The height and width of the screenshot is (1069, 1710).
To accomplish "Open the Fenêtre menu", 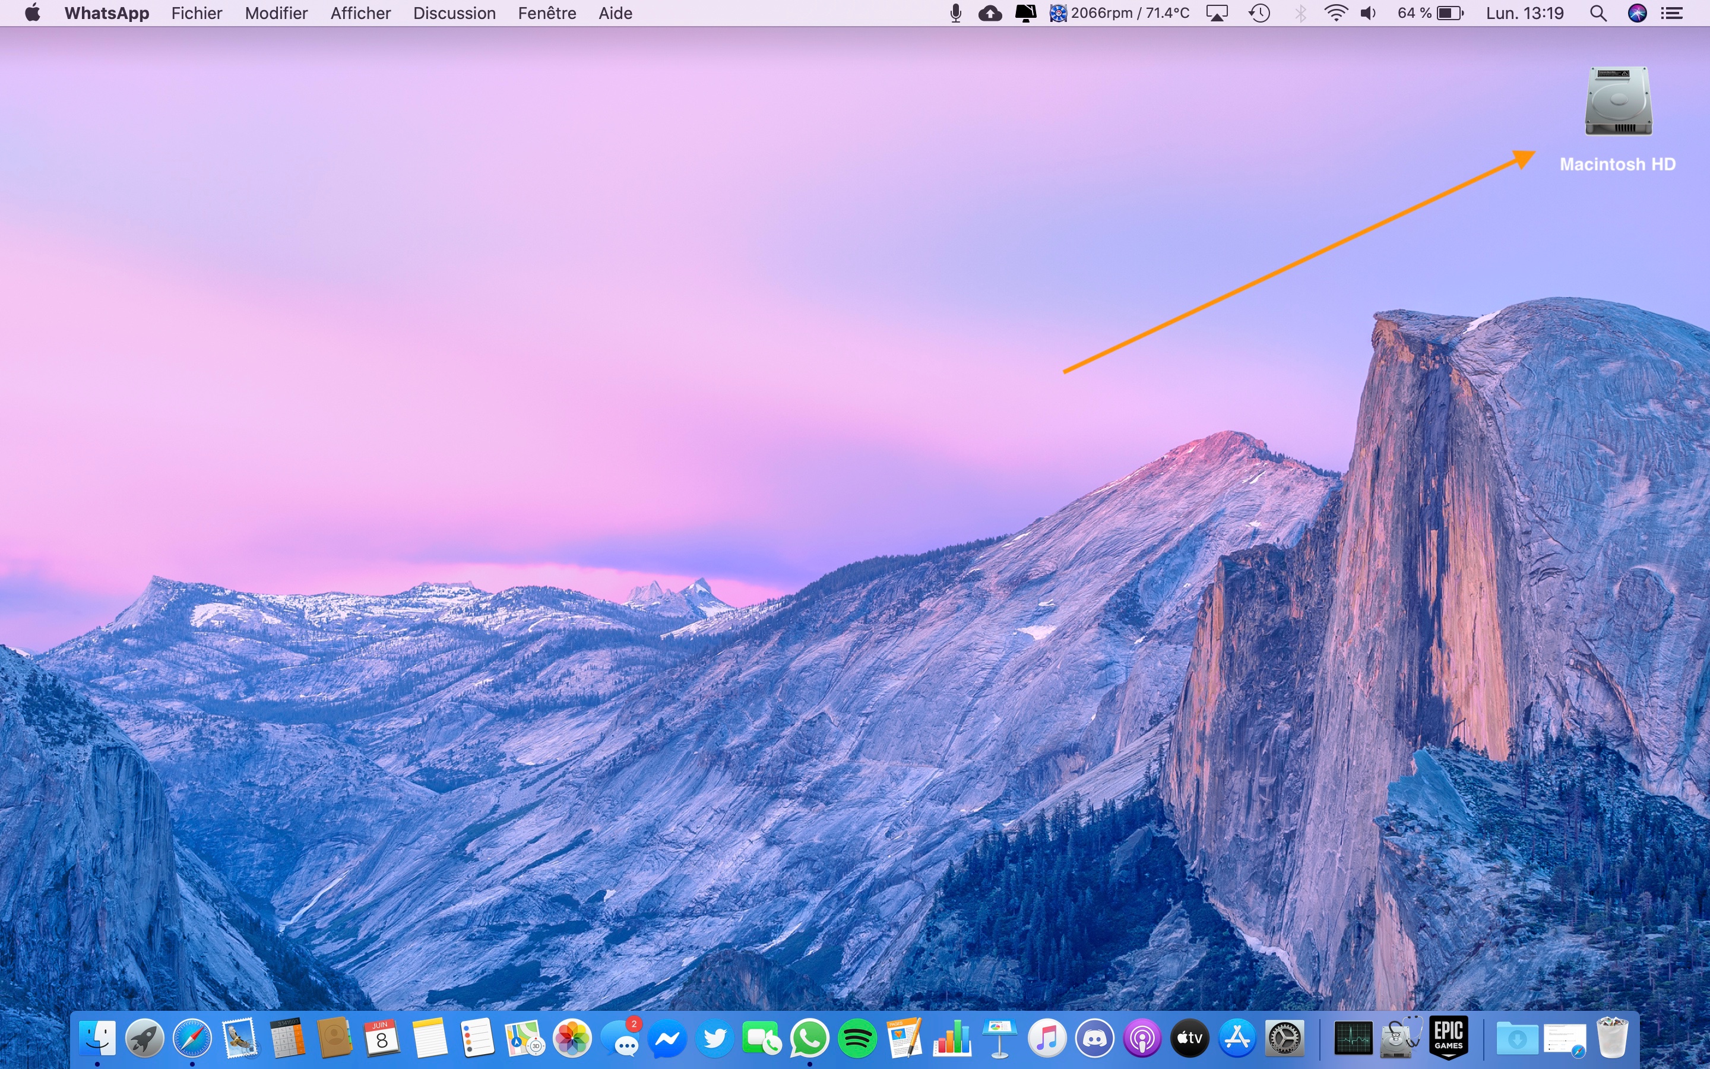I will (547, 14).
